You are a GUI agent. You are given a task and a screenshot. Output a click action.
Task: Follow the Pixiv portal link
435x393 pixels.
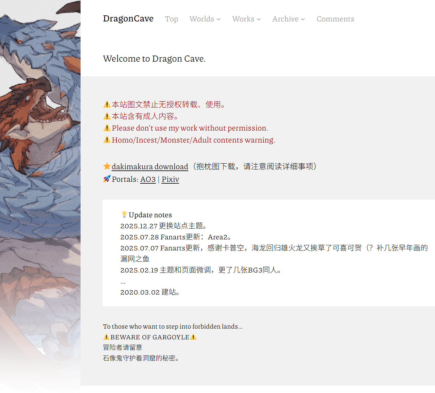tap(170, 179)
